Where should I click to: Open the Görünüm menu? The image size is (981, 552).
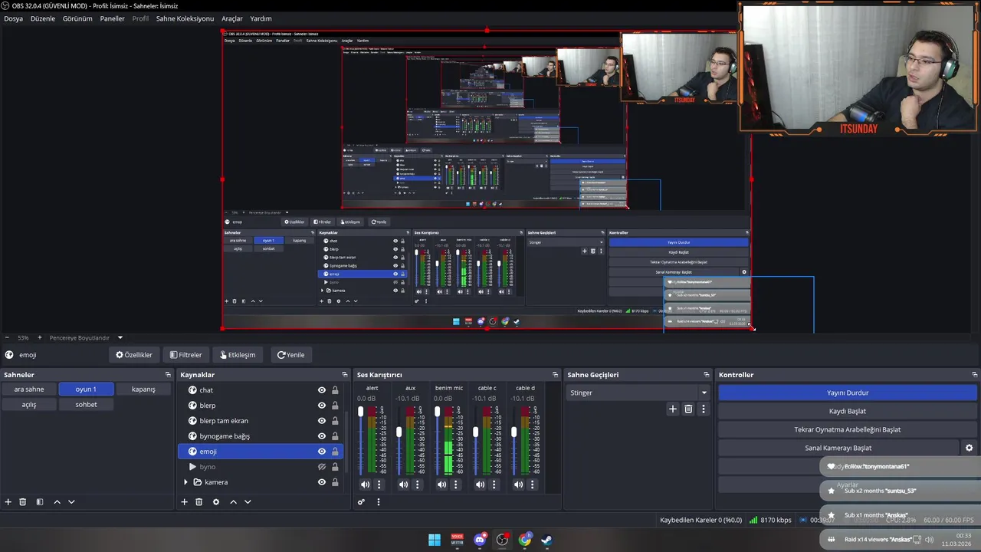pos(77,18)
